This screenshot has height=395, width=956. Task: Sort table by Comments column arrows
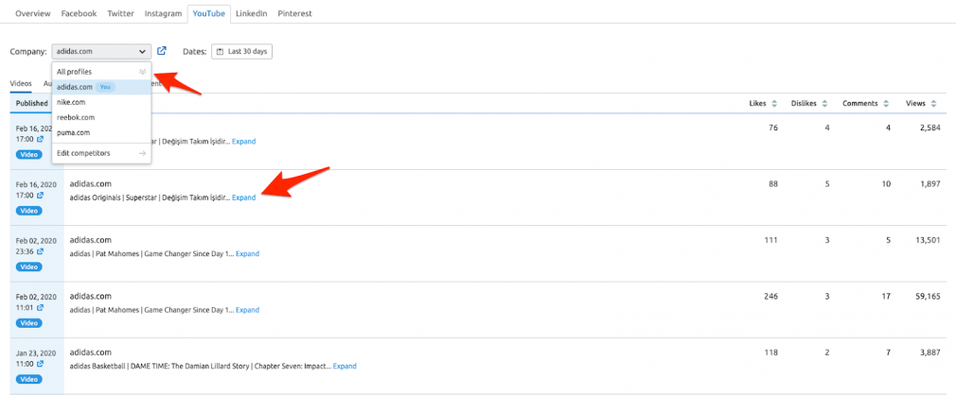pos(886,103)
